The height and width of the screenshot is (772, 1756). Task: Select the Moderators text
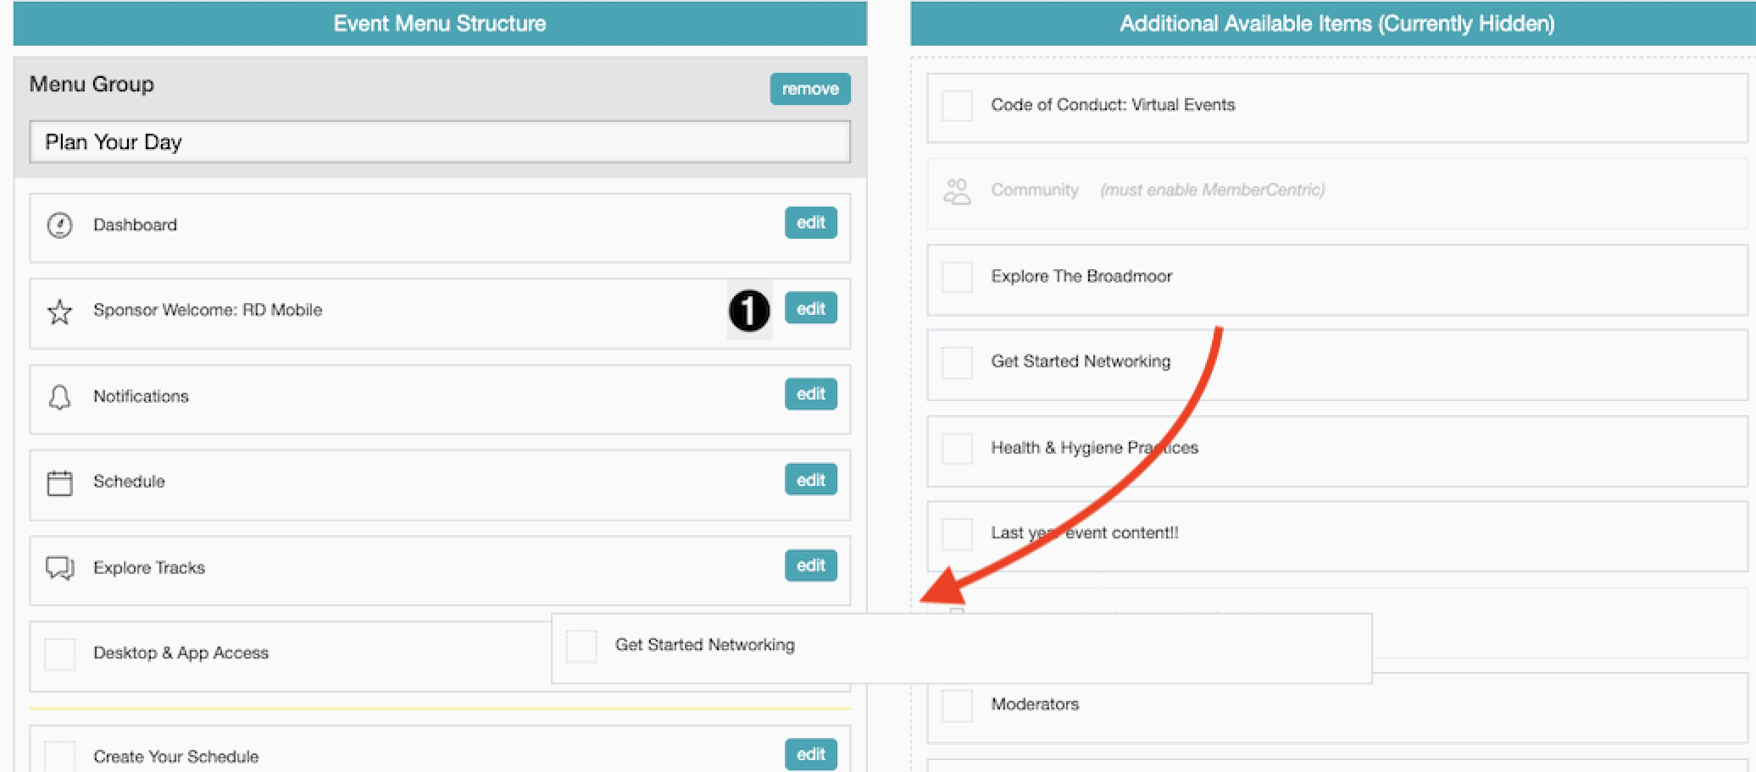point(1035,704)
